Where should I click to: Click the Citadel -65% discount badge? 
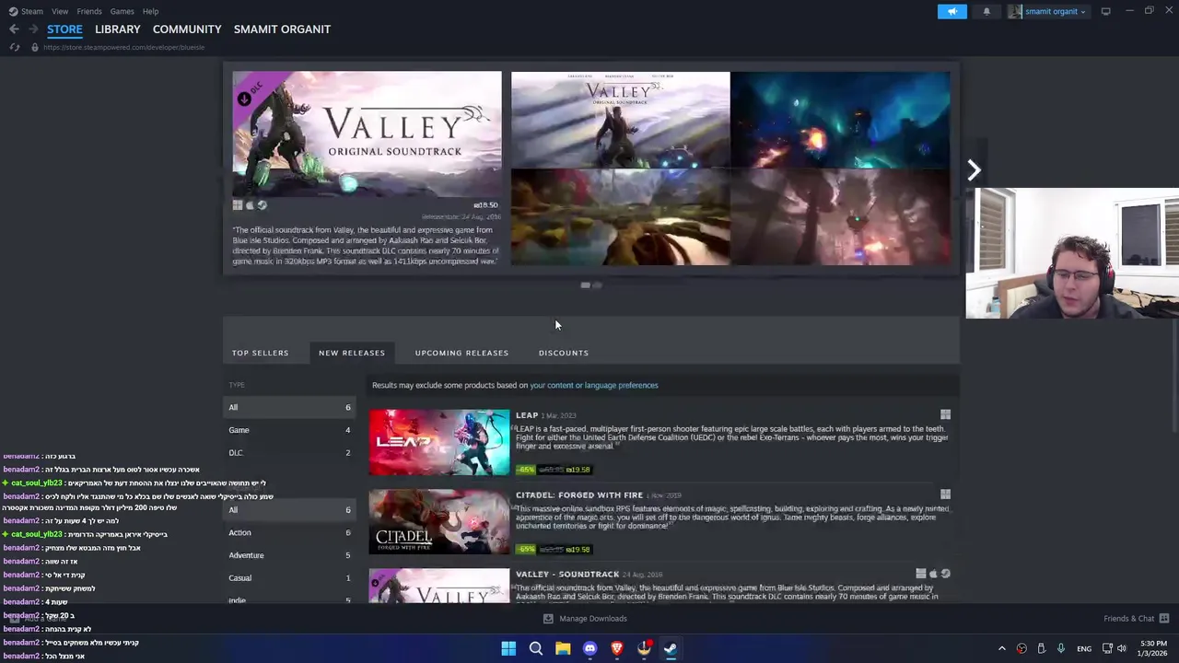click(525, 550)
